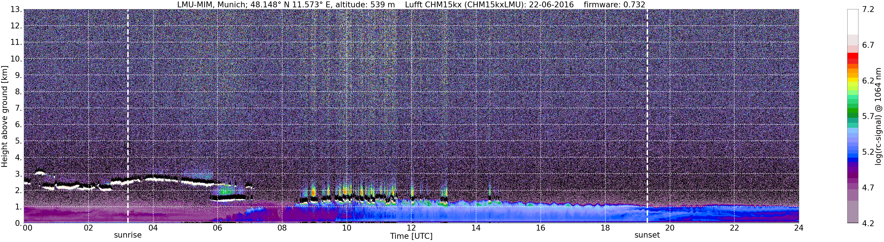Click the y-axis tick label "12."
884x242 pixels.
pyautogui.click(x=16, y=26)
